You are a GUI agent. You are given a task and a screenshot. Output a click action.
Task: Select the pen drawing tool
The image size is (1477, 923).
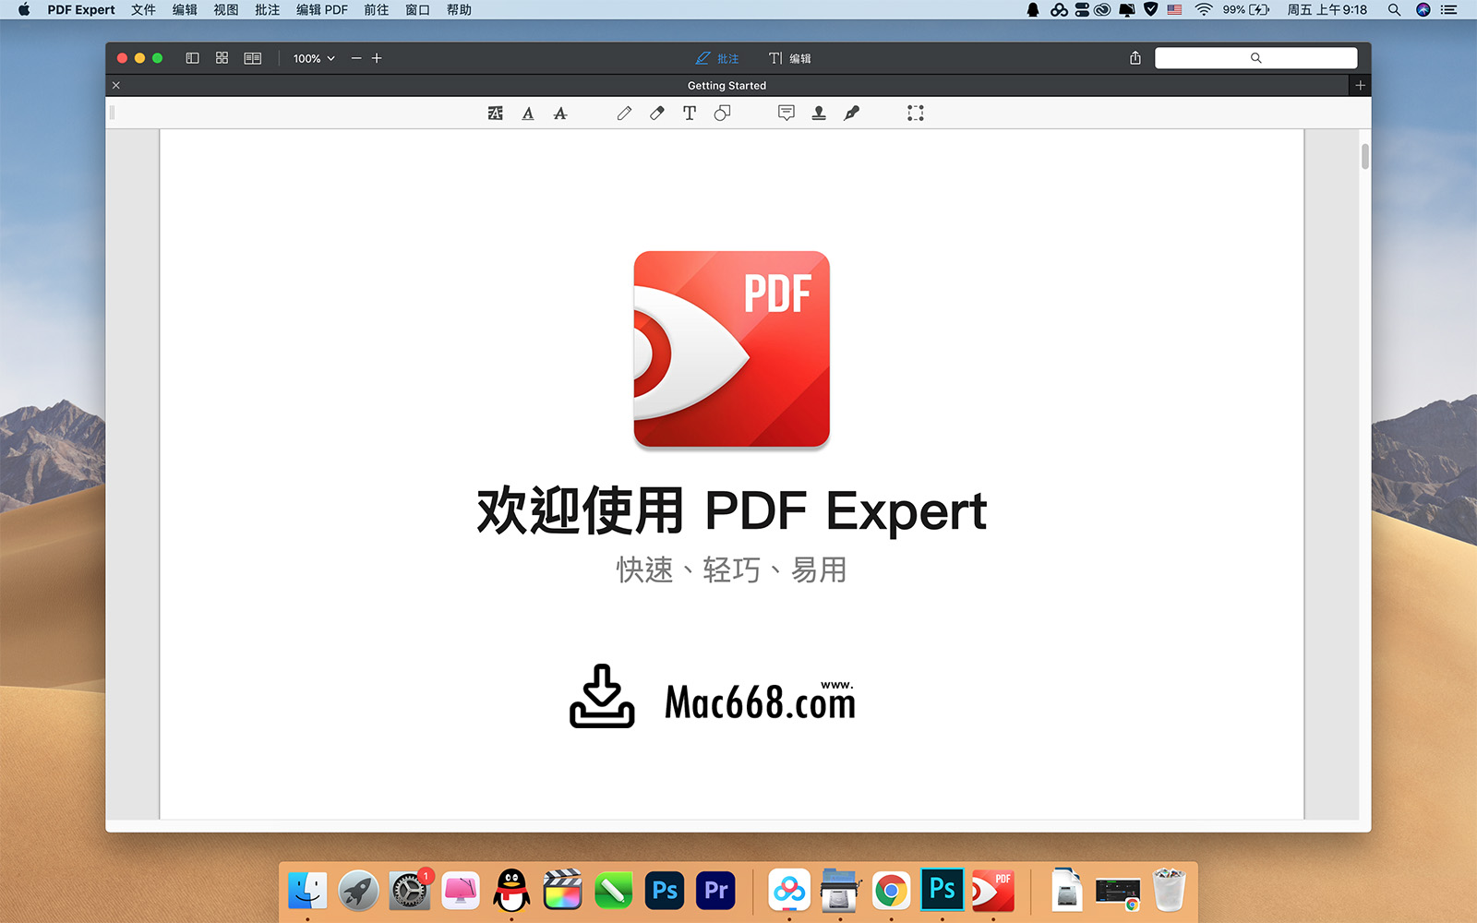[x=625, y=114]
